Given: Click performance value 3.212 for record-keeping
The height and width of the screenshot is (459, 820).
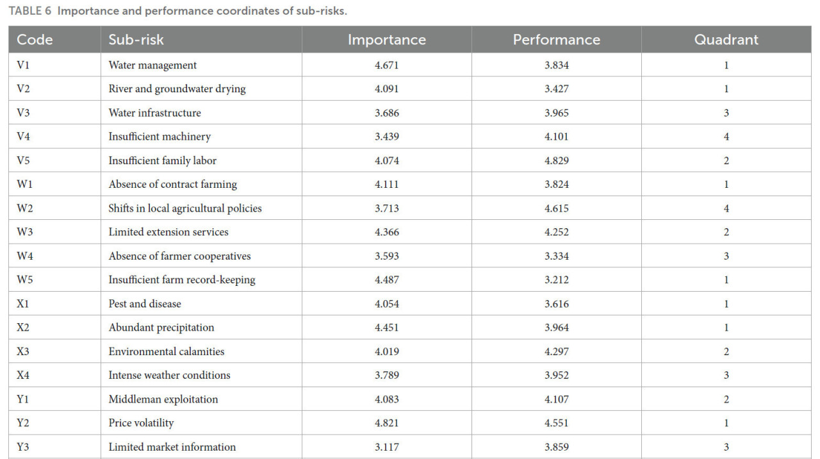Looking at the screenshot, I should pos(556,280).
